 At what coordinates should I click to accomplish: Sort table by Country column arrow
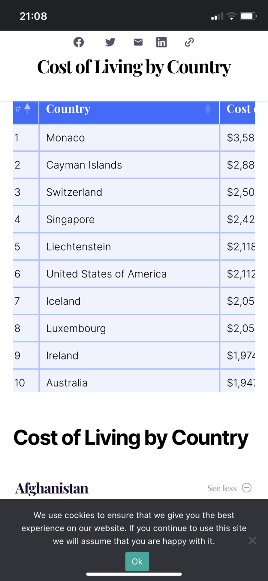coord(208,109)
